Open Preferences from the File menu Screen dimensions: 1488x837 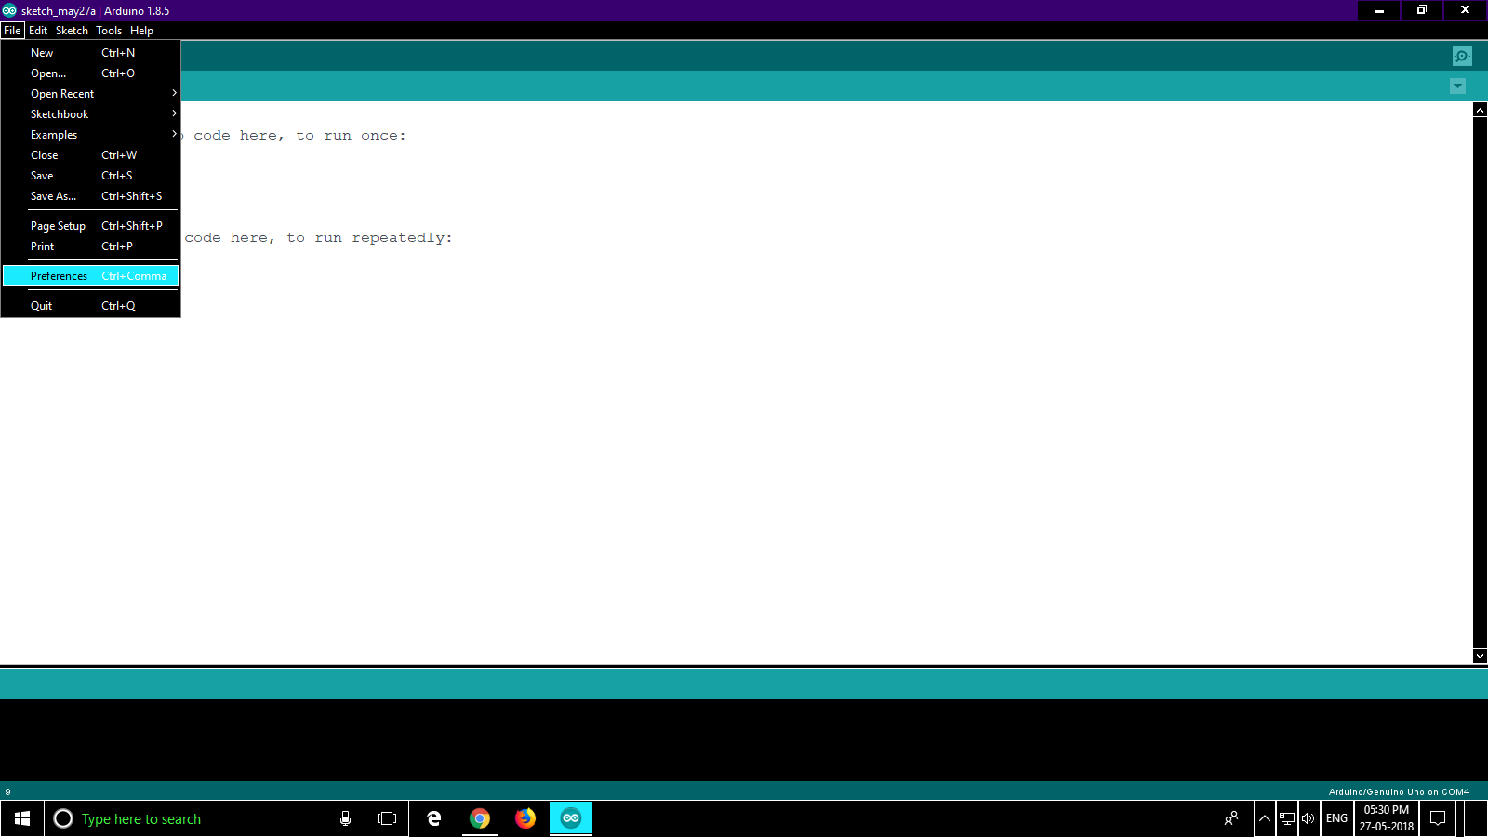coord(90,276)
